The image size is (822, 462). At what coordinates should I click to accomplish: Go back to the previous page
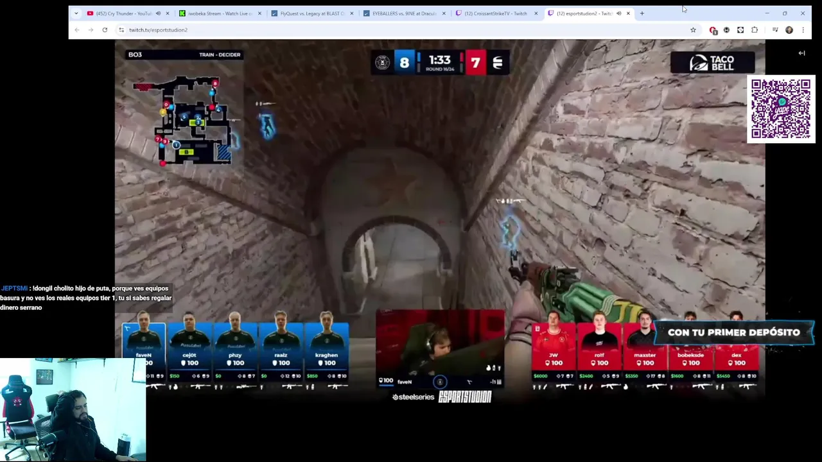[77, 30]
